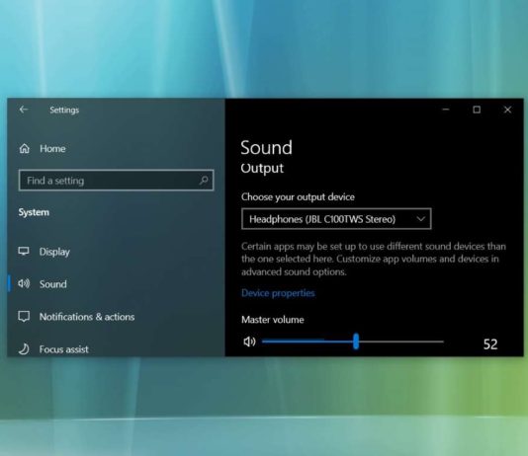This screenshot has width=528, height=456.
Task: Click the master volume slider handle
Action: pos(356,342)
